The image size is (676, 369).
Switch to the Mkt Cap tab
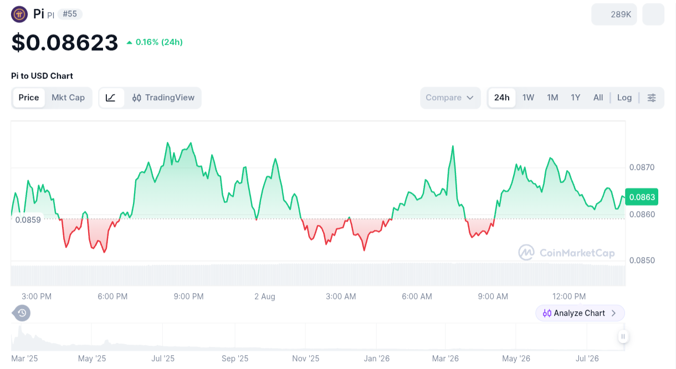[68, 98]
